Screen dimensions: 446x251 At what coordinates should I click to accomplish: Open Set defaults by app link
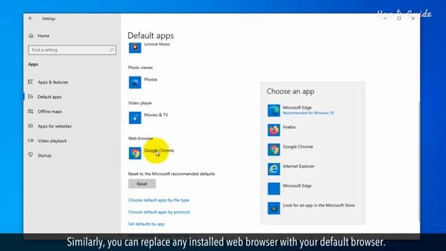(146, 224)
